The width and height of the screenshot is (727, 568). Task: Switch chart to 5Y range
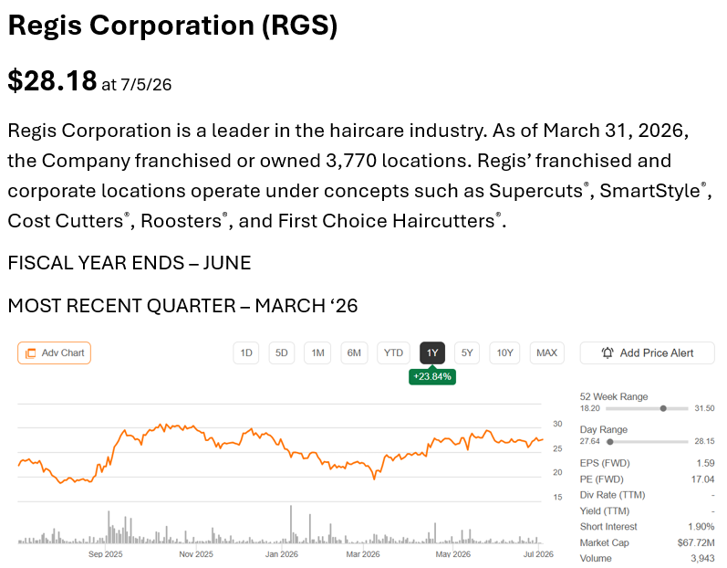[467, 353]
